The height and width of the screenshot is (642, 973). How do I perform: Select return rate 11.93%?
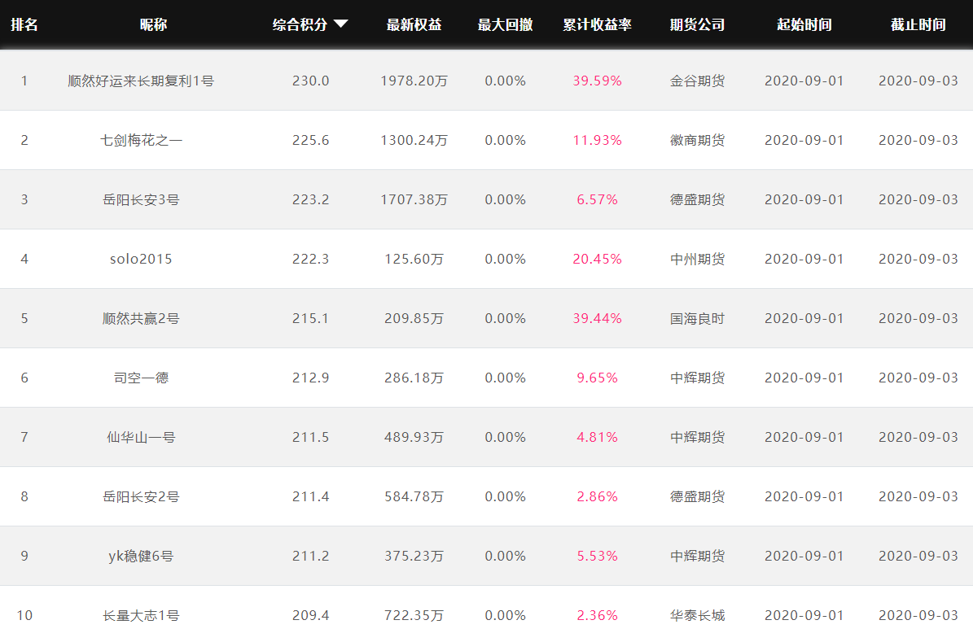597,140
